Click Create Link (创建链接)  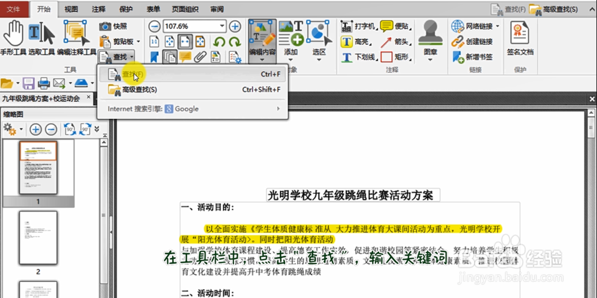(x=472, y=42)
